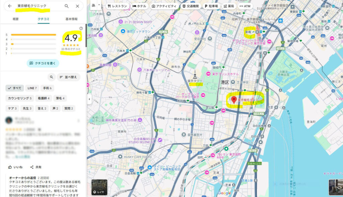Click the 浜離宮恩賜庭園 garden marker
Screen dimensions: 343x197
tap(302, 70)
